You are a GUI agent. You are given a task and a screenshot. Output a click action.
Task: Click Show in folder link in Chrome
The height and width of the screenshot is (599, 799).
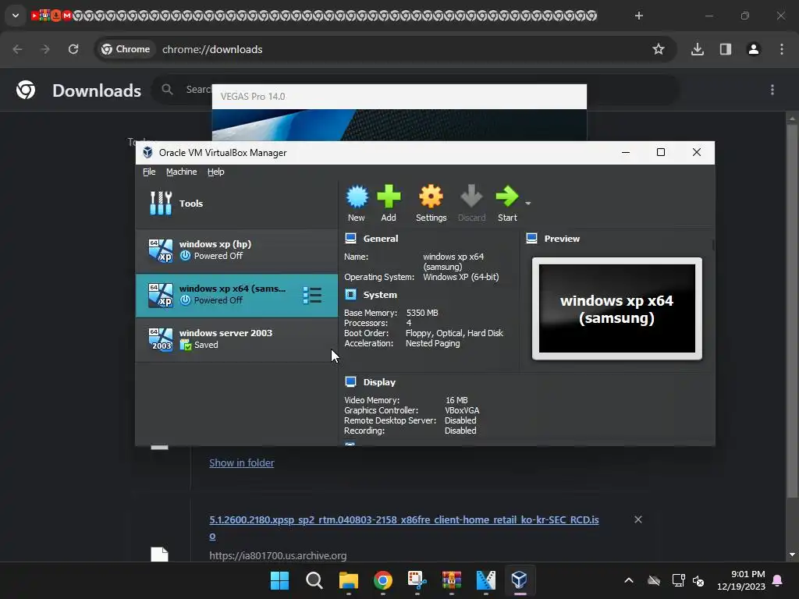coord(242,463)
